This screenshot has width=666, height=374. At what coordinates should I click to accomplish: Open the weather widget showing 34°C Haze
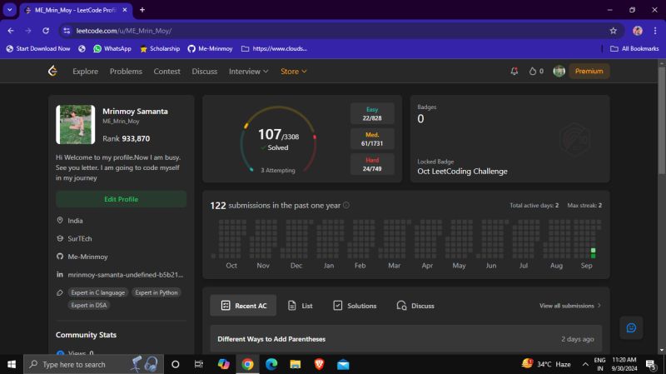546,364
